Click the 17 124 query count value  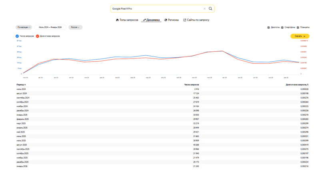196,94
